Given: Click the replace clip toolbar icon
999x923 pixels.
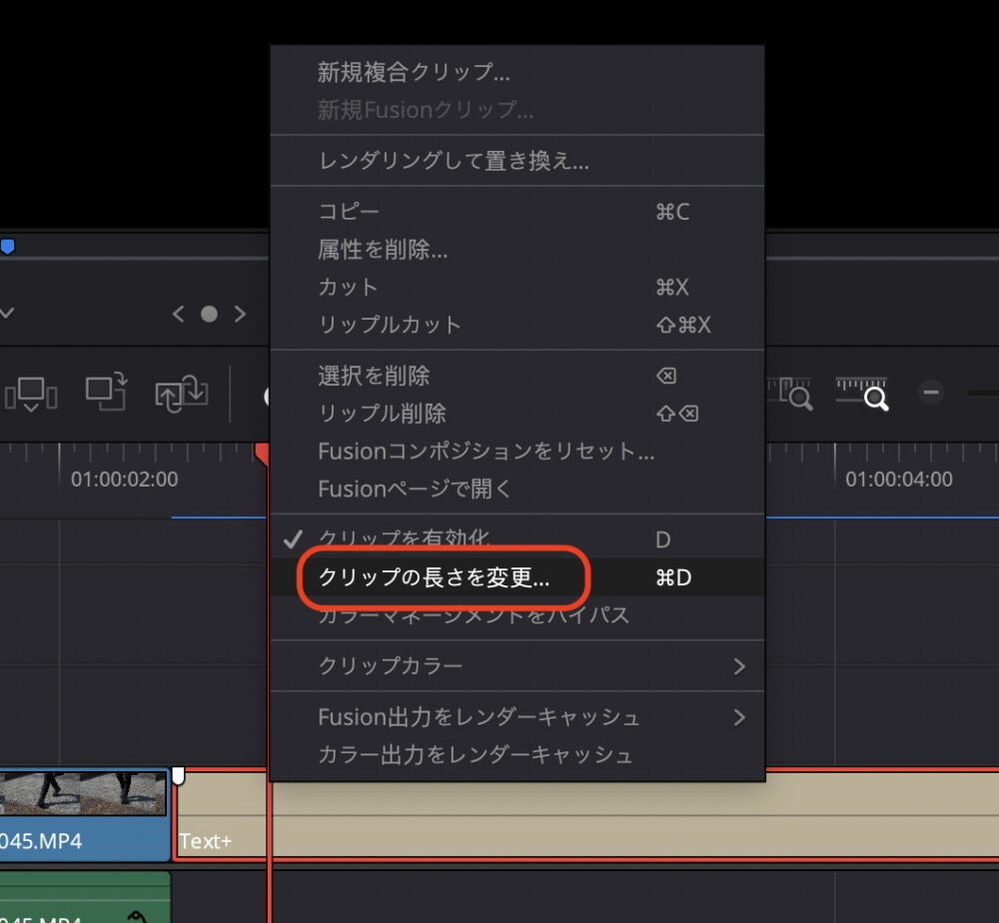Looking at the screenshot, I should 105,393.
